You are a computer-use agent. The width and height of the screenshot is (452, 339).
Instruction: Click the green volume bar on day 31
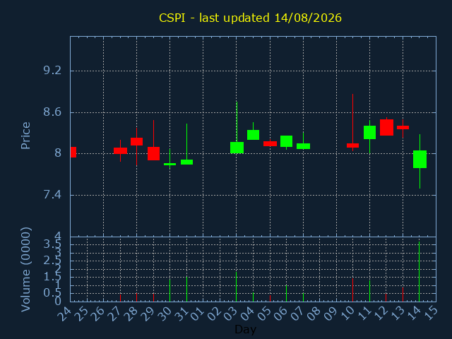tap(186, 289)
